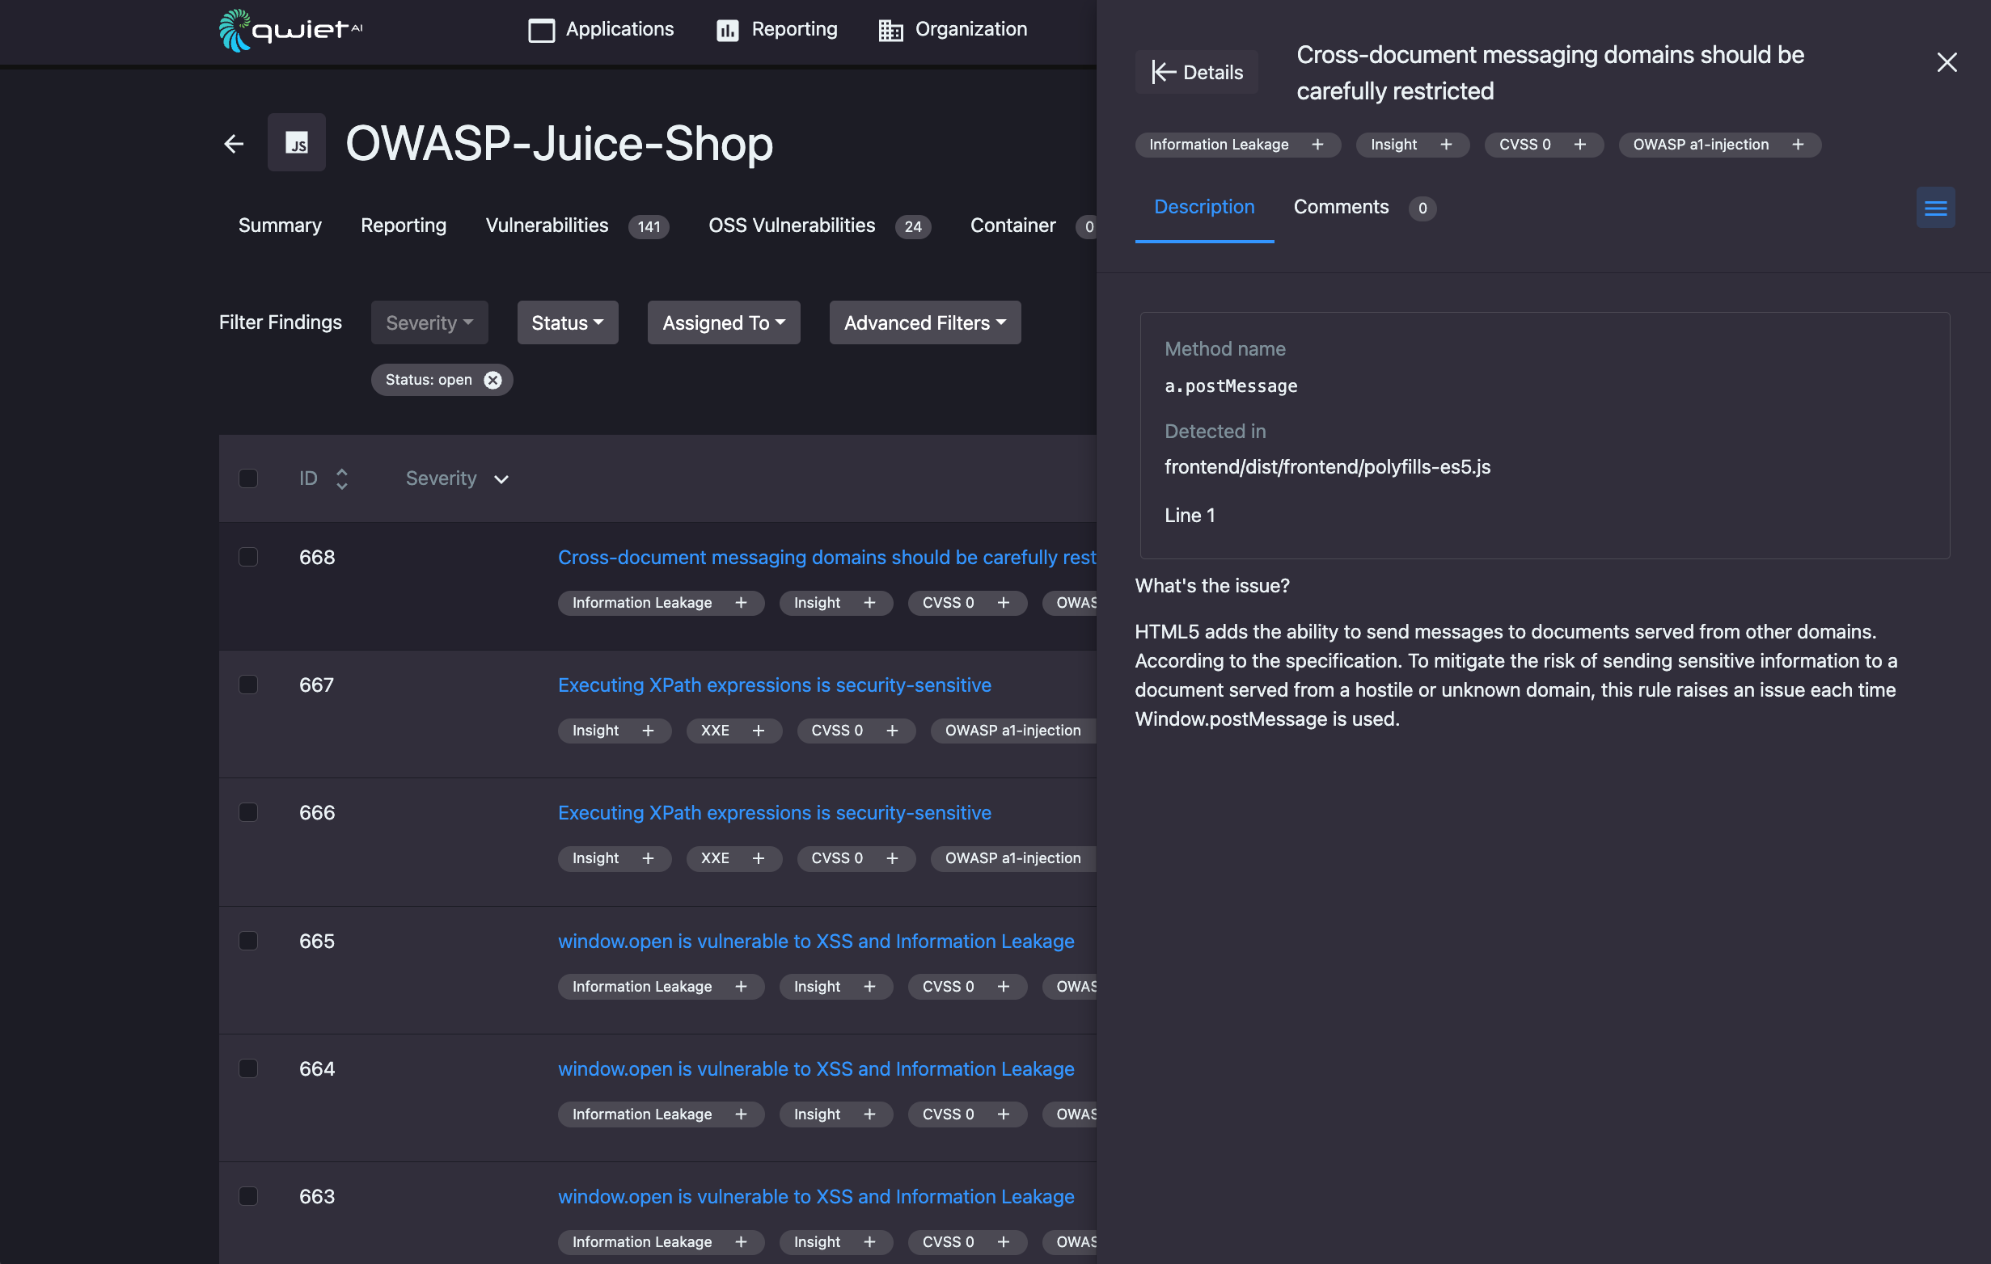Click plus on OWASP a1-injection tag in details panel
Screen dimensions: 1991x1264
[1798, 145]
